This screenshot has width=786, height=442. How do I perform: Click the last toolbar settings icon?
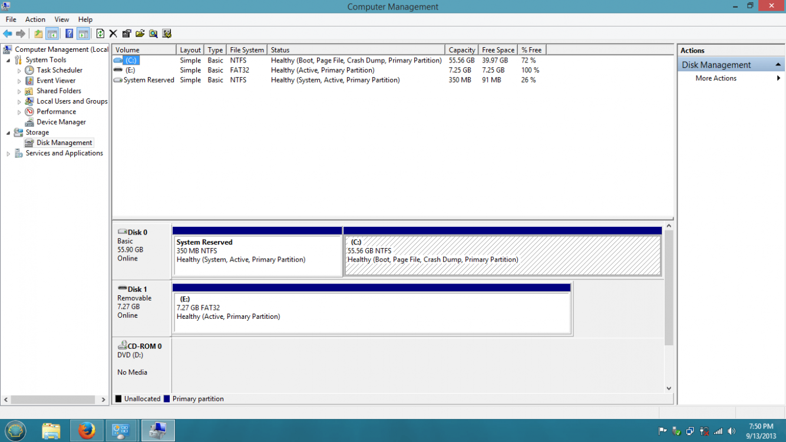click(x=167, y=34)
